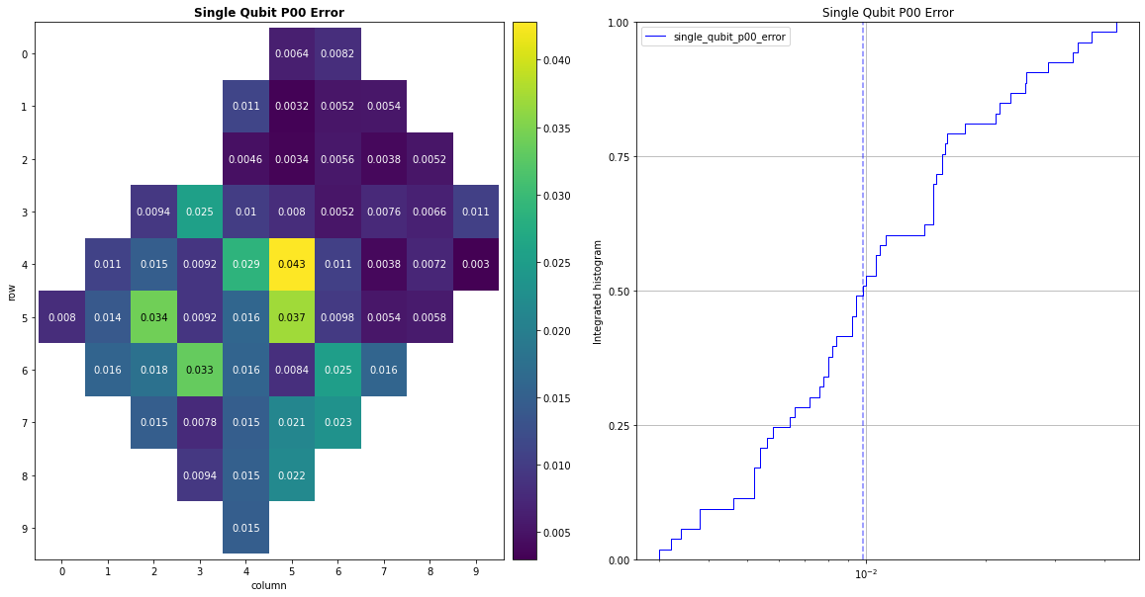Click the 0.008 cell in column 0
1145x597 pixels.
[x=61, y=317]
